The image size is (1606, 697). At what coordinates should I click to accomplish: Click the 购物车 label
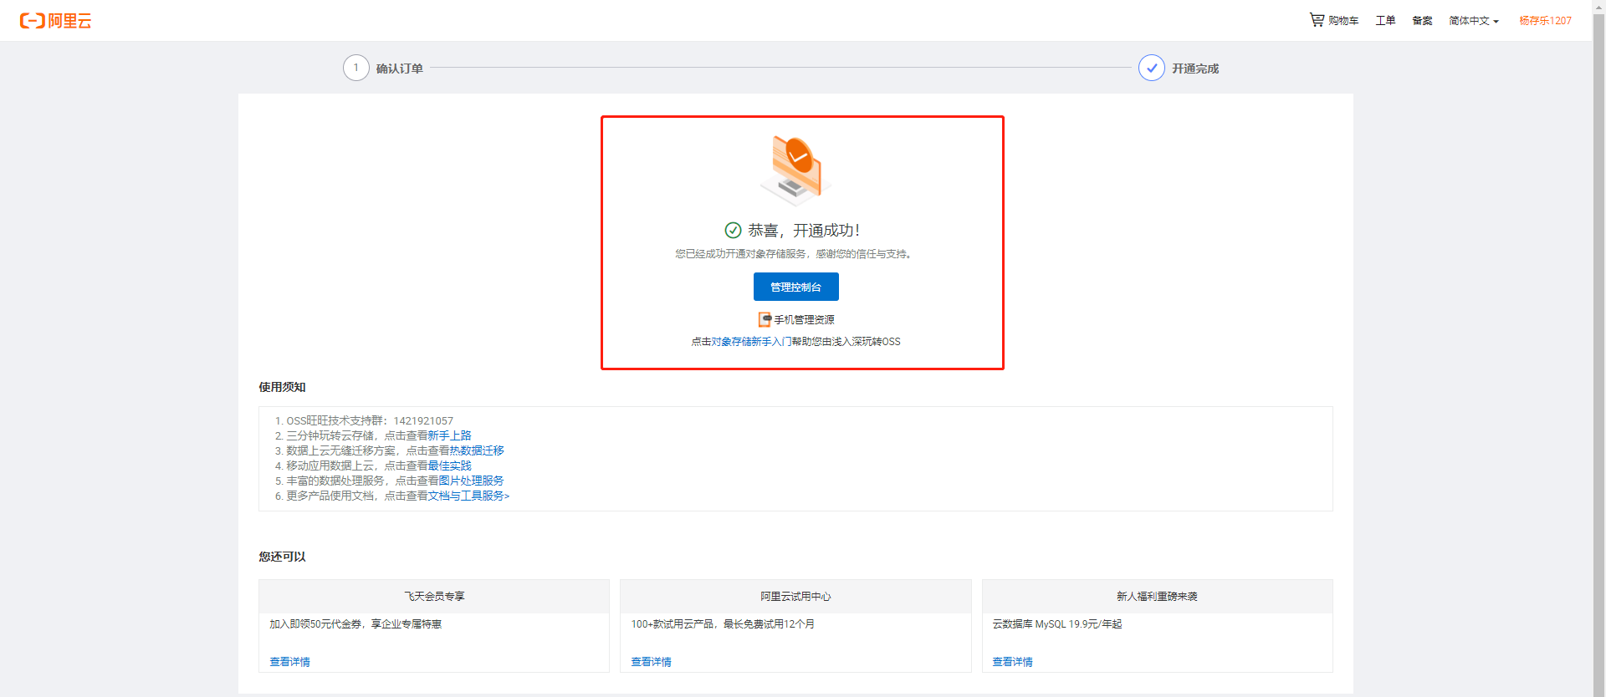point(1343,21)
